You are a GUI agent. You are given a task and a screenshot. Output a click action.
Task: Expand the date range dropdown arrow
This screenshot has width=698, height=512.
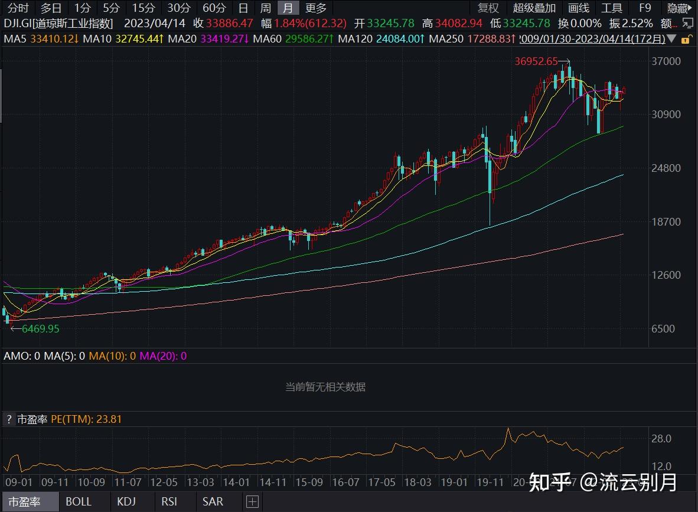tap(672, 38)
